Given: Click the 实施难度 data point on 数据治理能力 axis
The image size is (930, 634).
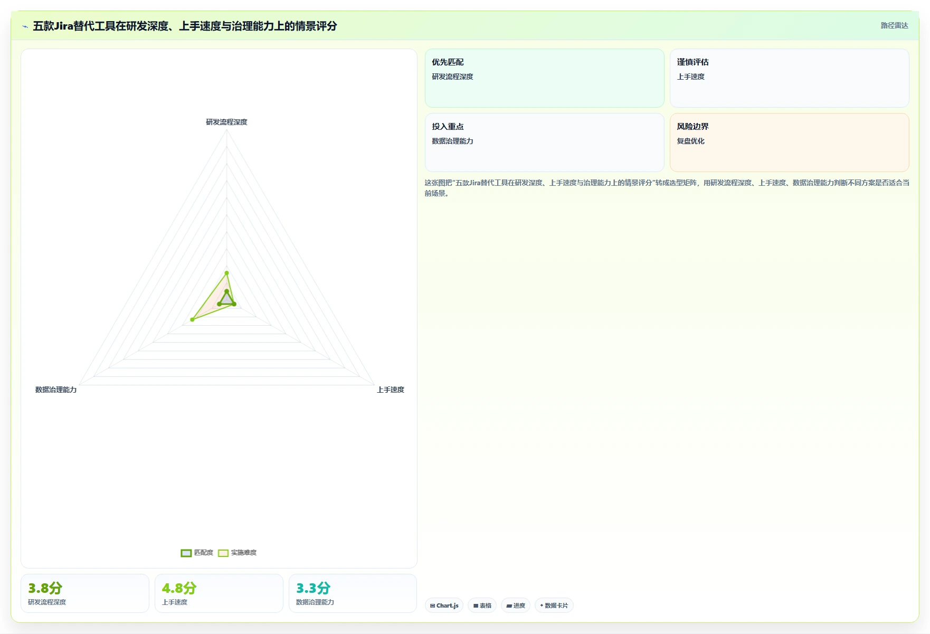Looking at the screenshot, I should pos(192,319).
